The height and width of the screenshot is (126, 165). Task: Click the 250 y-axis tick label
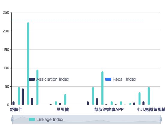click(x=6, y=13)
